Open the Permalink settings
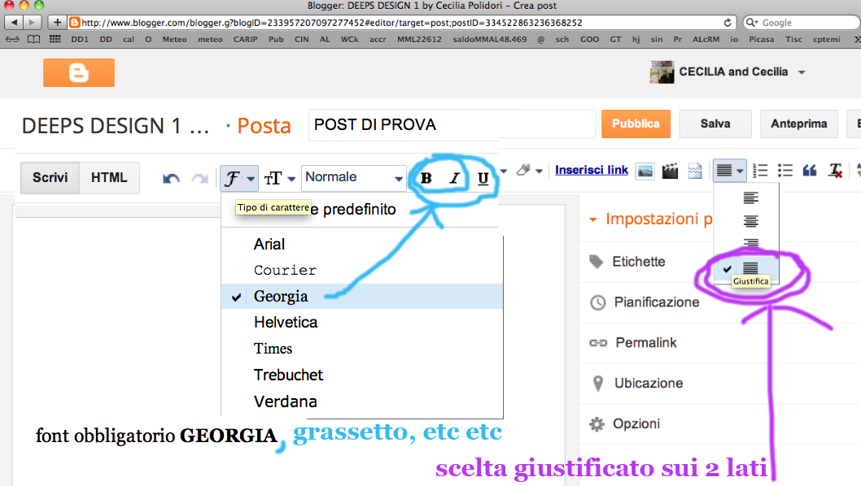This screenshot has width=861, height=486. click(633, 343)
